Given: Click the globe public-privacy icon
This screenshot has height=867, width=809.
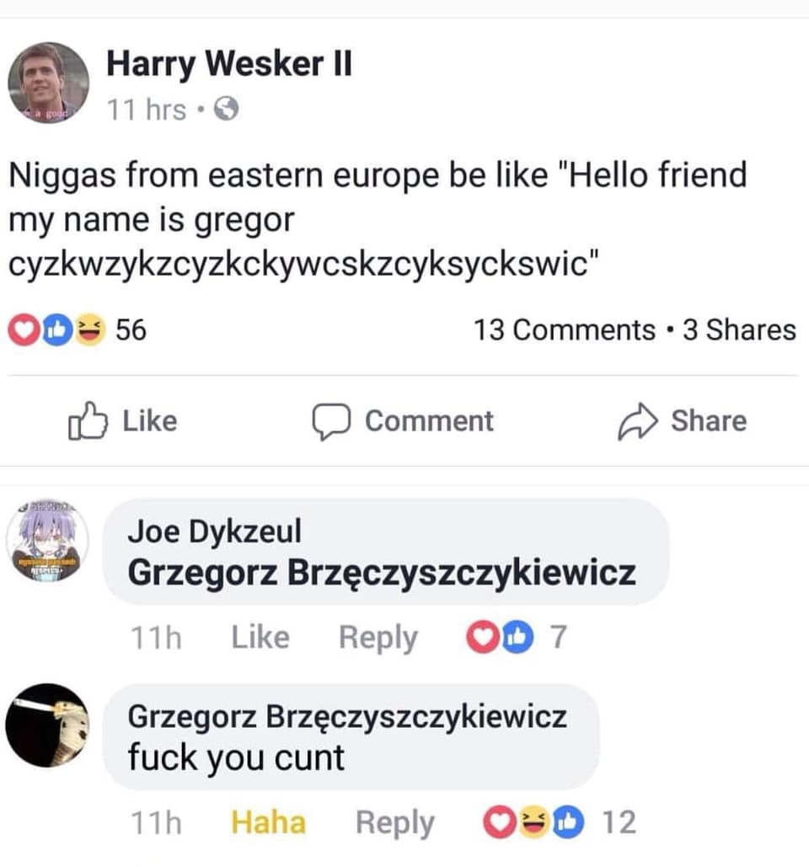Looking at the screenshot, I should tap(226, 109).
